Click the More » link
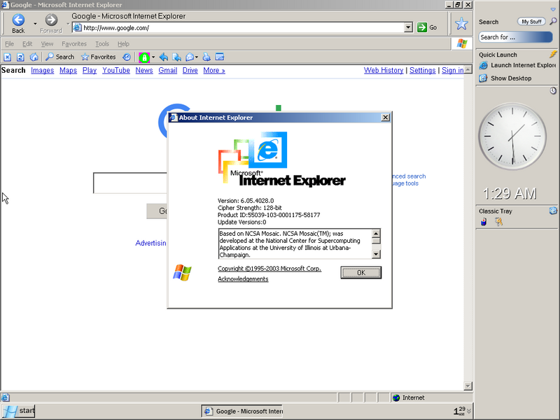Viewport: 560px width, 420px height. pyautogui.click(x=214, y=71)
